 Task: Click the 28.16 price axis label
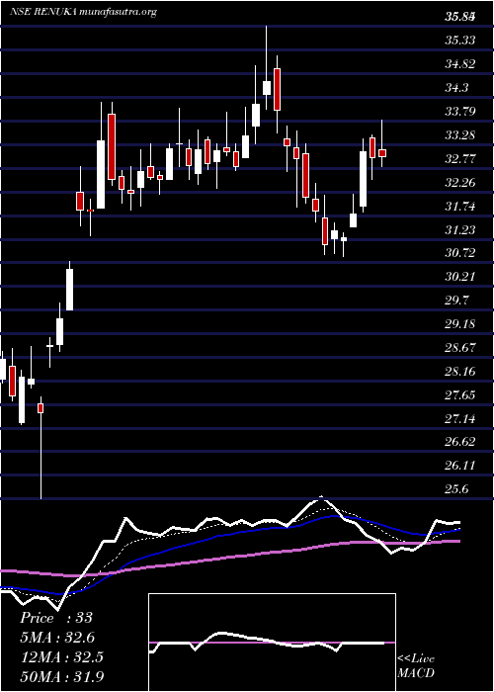pyautogui.click(x=460, y=371)
